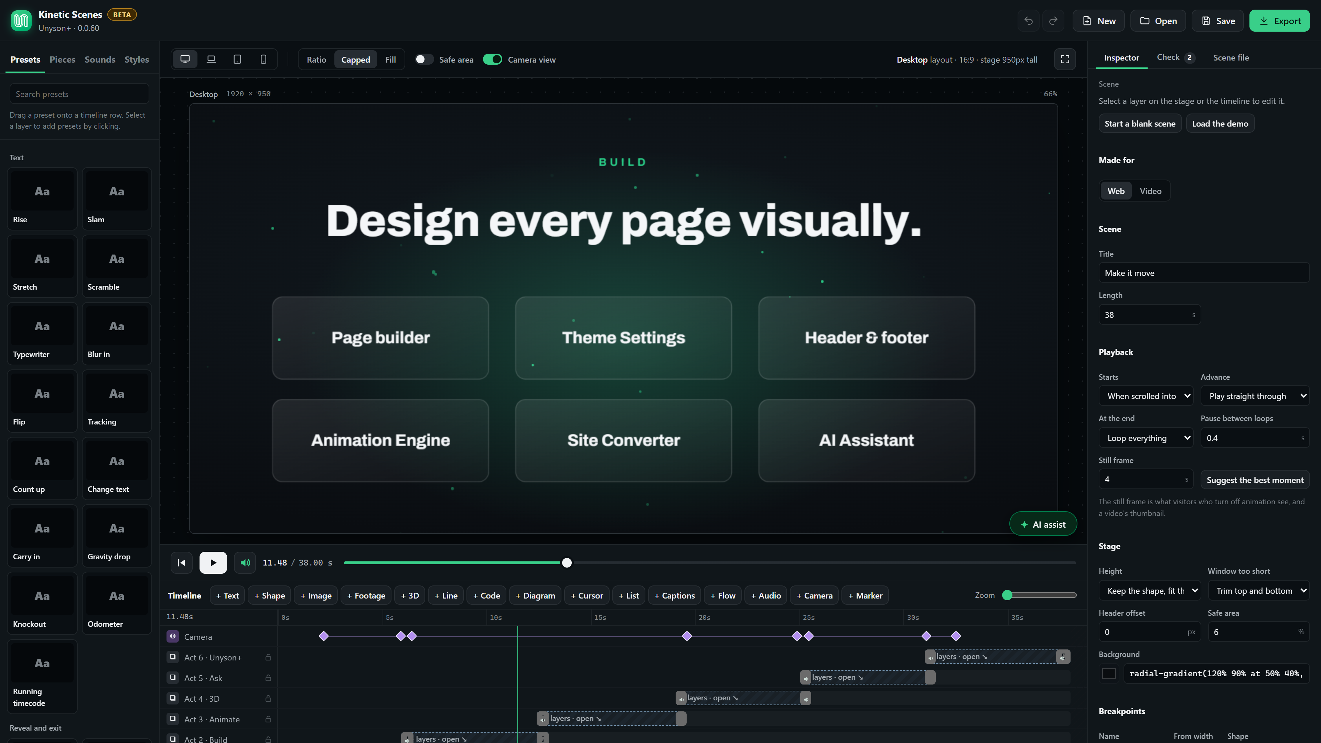Open the Starts dropdown
The width and height of the screenshot is (1321, 743).
pyautogui.click(x=1146, y=396)
